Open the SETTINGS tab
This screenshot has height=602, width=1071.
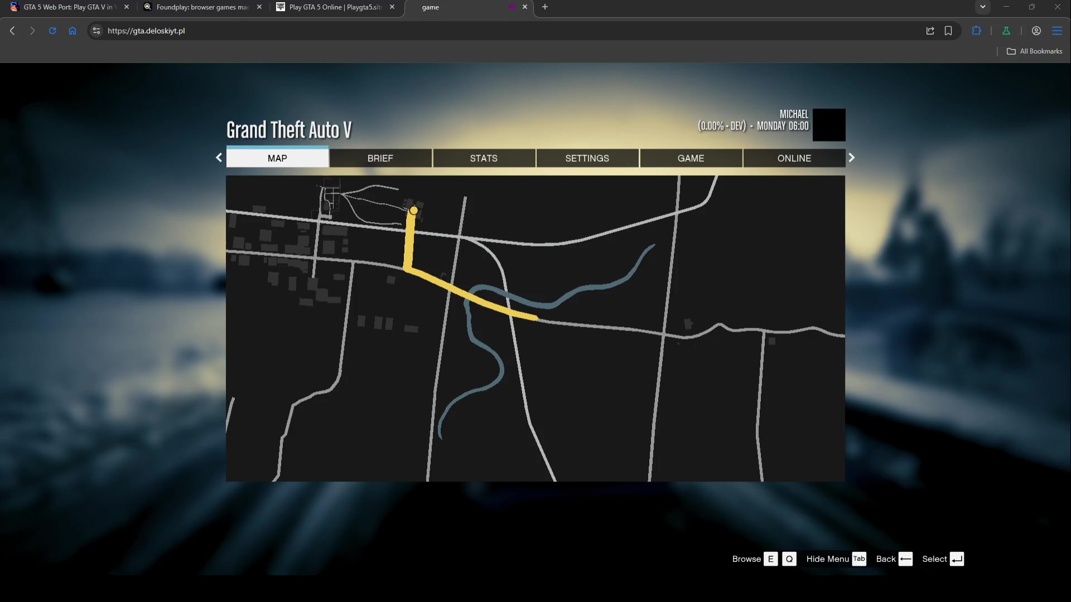[587, 158]
